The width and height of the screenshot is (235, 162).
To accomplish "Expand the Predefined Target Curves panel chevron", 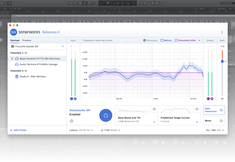I will (197, 122).
